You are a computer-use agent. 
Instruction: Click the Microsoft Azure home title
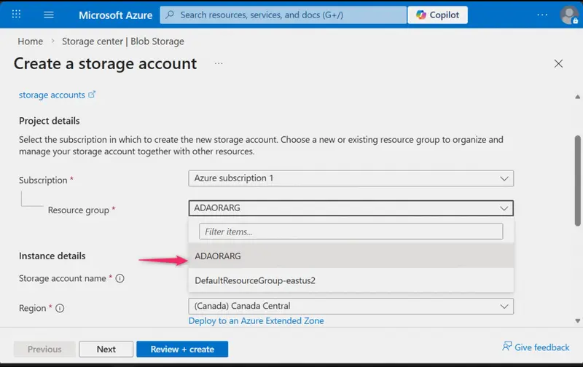[x=115, y=15]
